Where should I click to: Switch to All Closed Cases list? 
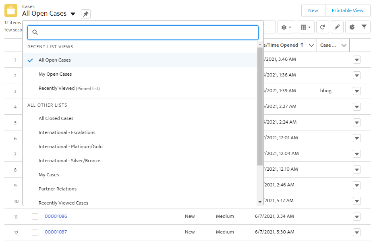(x=56, y=118)
